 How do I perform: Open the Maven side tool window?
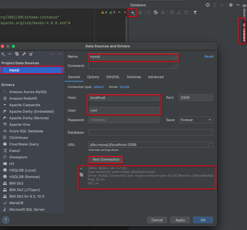244,11
